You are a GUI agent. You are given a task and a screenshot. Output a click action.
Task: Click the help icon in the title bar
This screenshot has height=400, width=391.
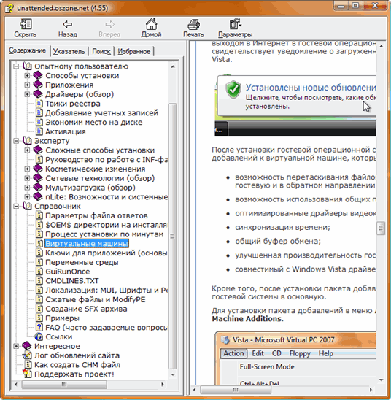pos(9,8)
